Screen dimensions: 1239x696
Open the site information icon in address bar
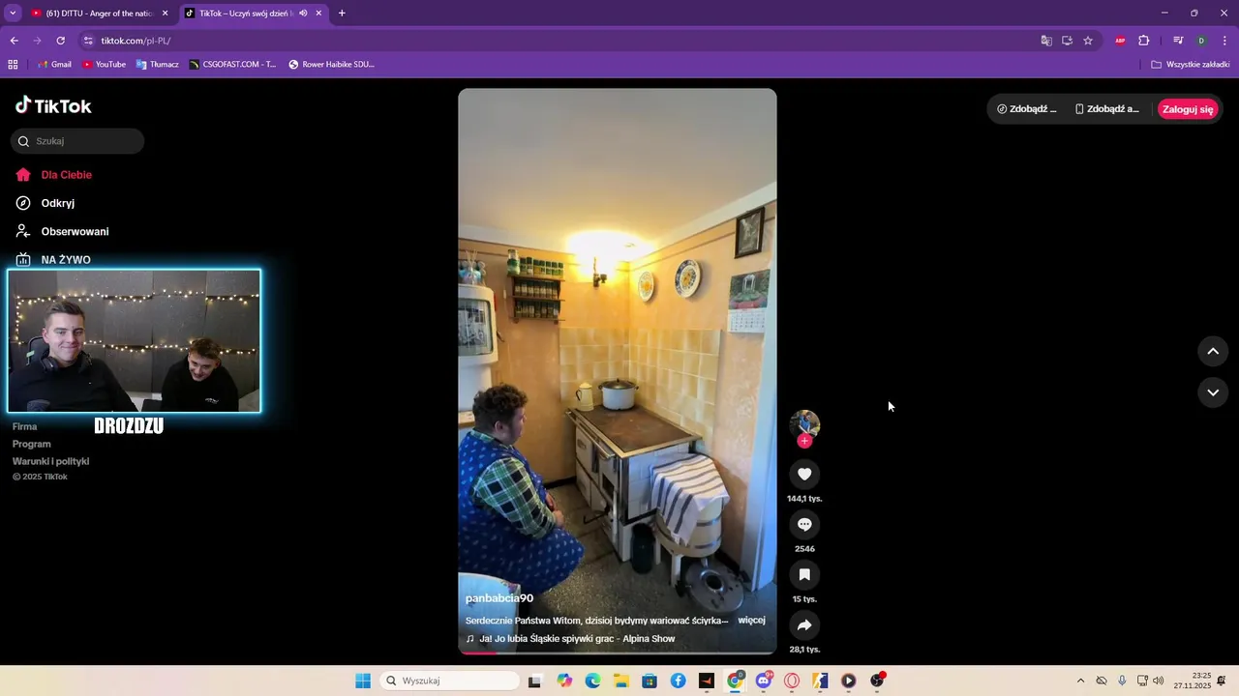pos(87,41)
